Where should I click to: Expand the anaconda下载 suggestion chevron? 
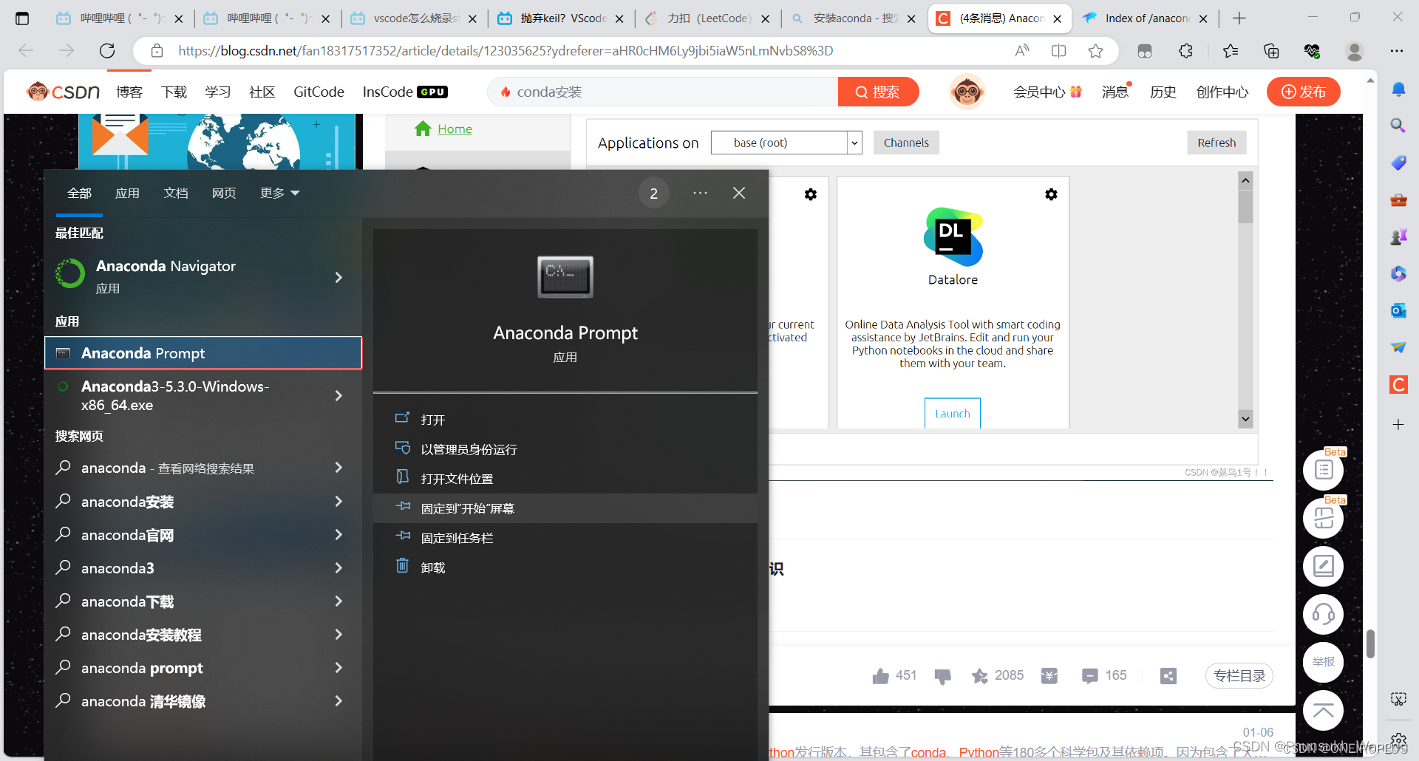(x=338, y=601)
